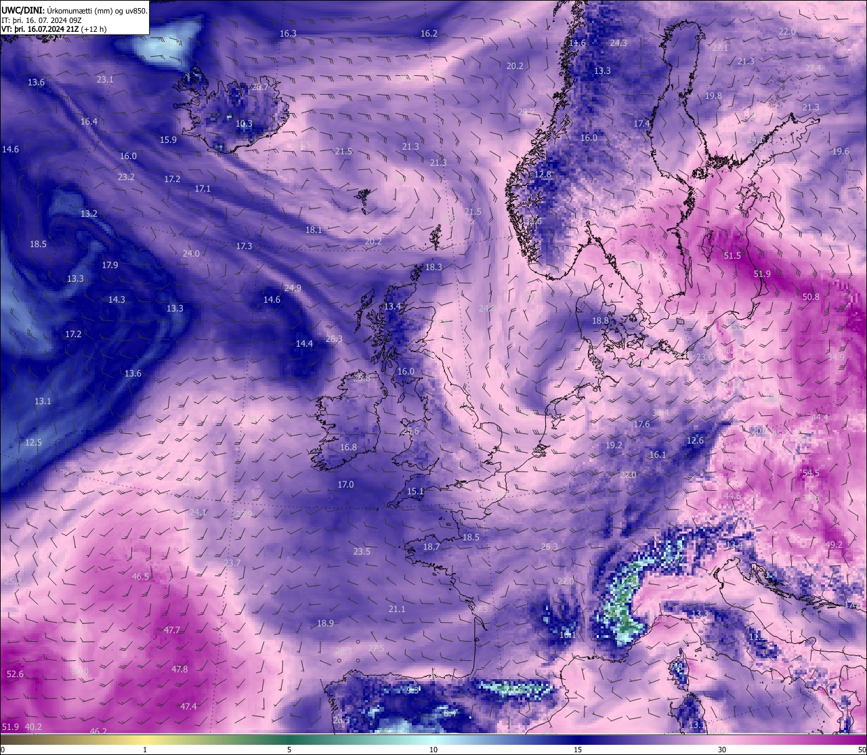Click the 18.9 value label

(325, 623)
